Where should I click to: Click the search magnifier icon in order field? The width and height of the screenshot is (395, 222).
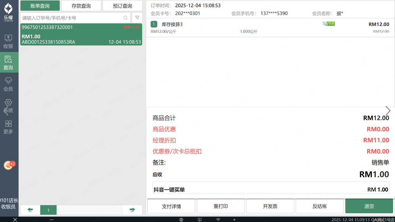125,18
